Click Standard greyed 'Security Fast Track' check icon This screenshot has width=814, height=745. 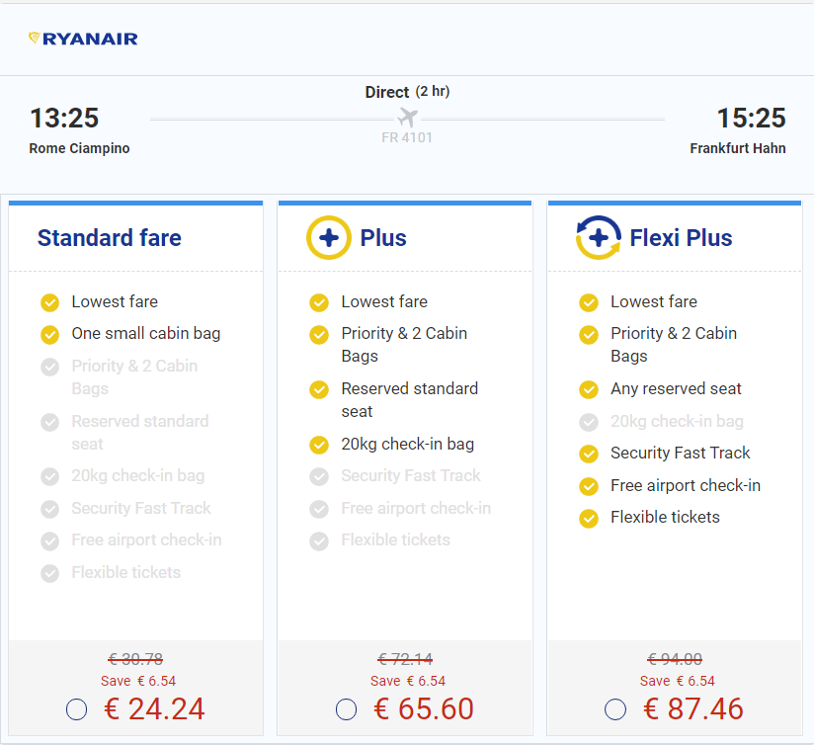(x=49, y=509)
